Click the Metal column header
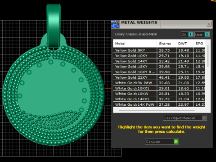 click(x=135, y=44)
